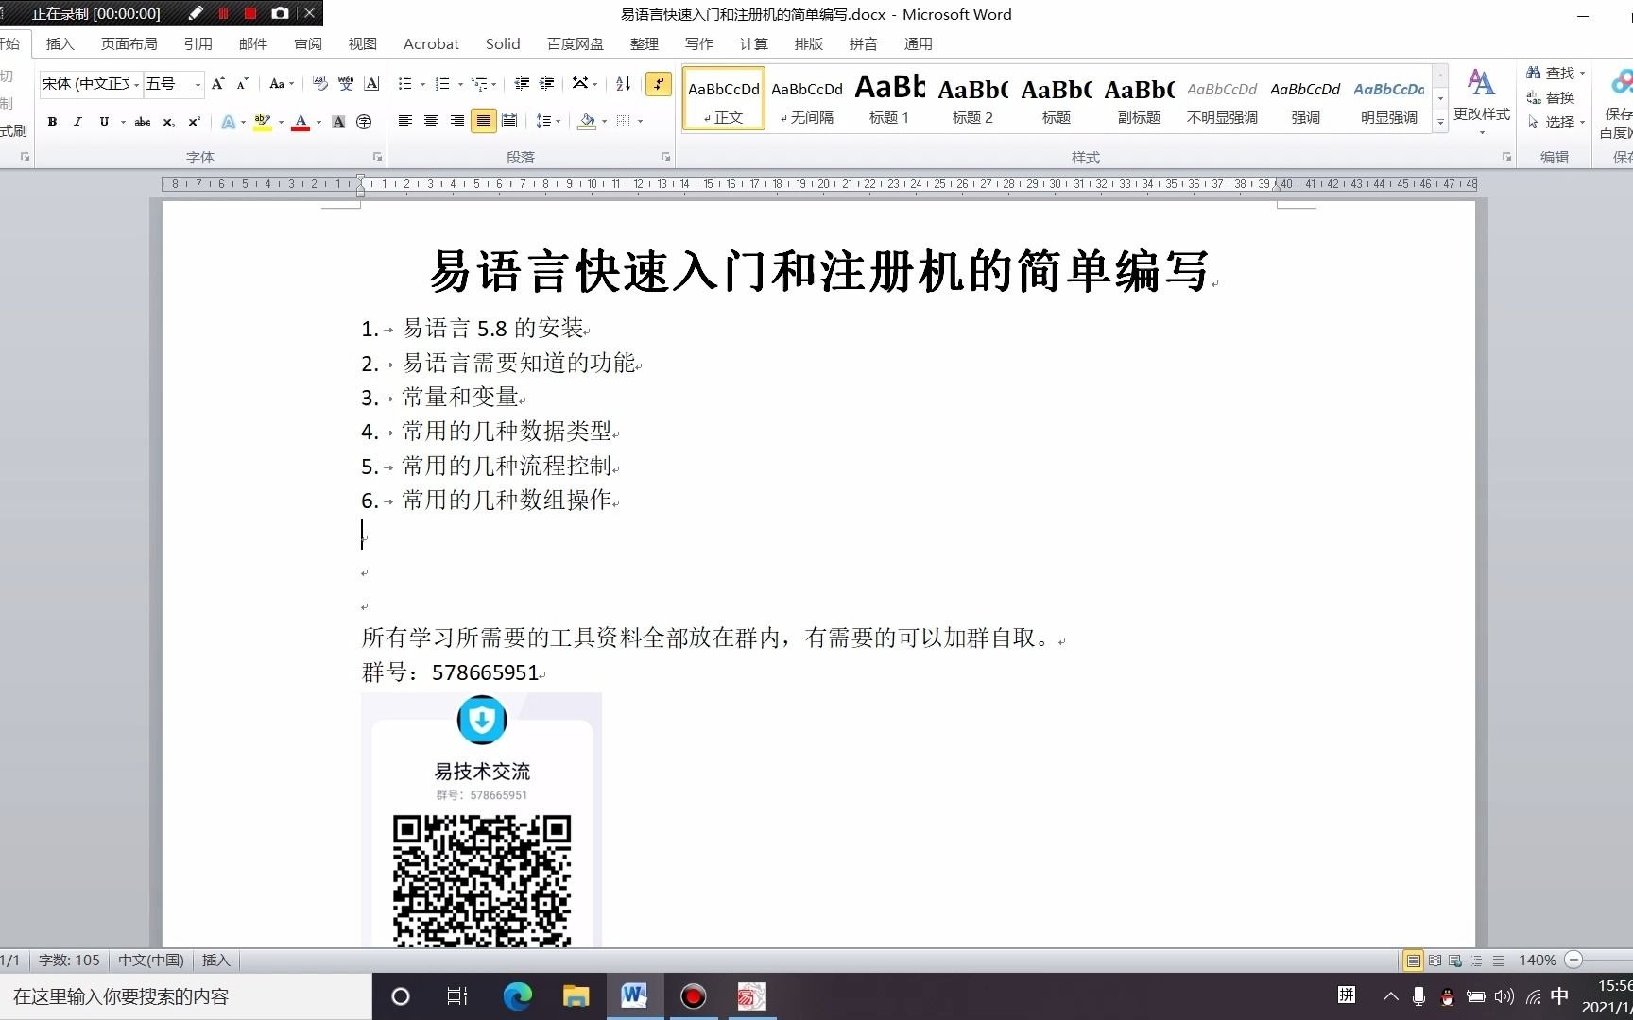Switch to the 插入 ribbon tab
This screenshot has height=1020, width=1633.
pyautogui.click(x=60, y=43)
